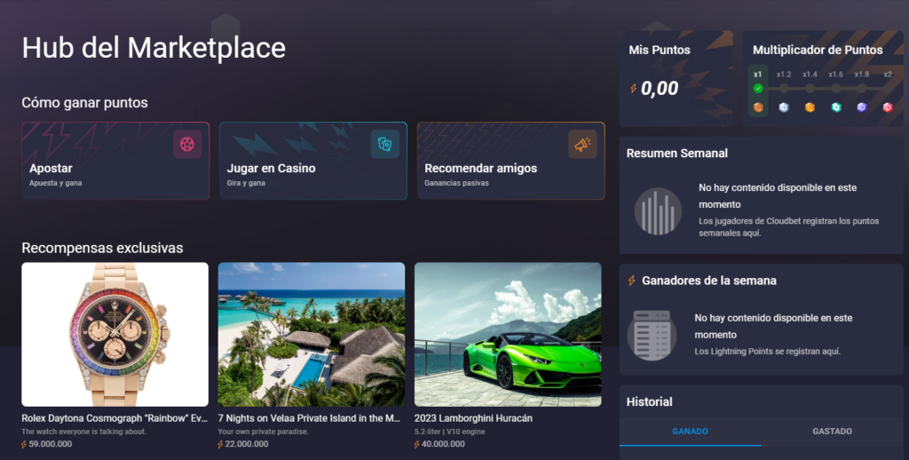Click the 0,00 points balance
The height and width of the screenshot is (460, 909).
coord(660,88)
